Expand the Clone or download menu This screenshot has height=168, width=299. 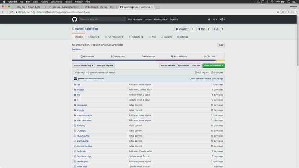pos(213,66)
